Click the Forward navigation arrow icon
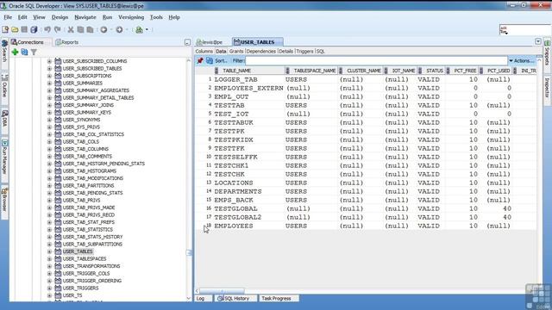 tap(119, 30)
